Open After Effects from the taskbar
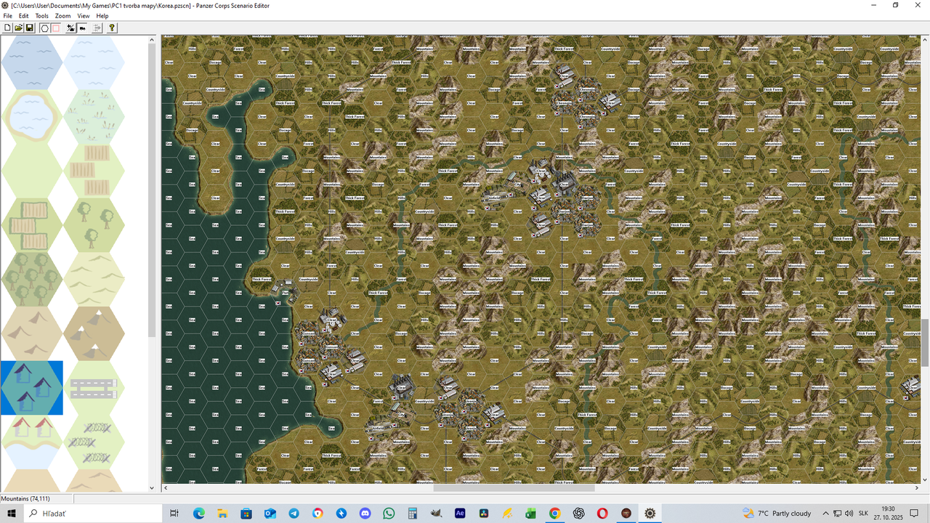 460,513
